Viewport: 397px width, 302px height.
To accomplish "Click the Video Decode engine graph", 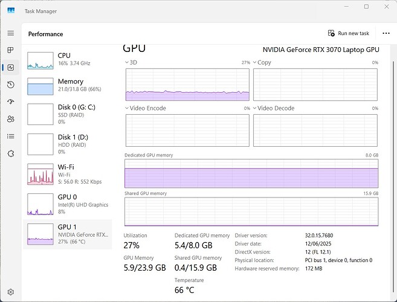I will tap(315, 130).
